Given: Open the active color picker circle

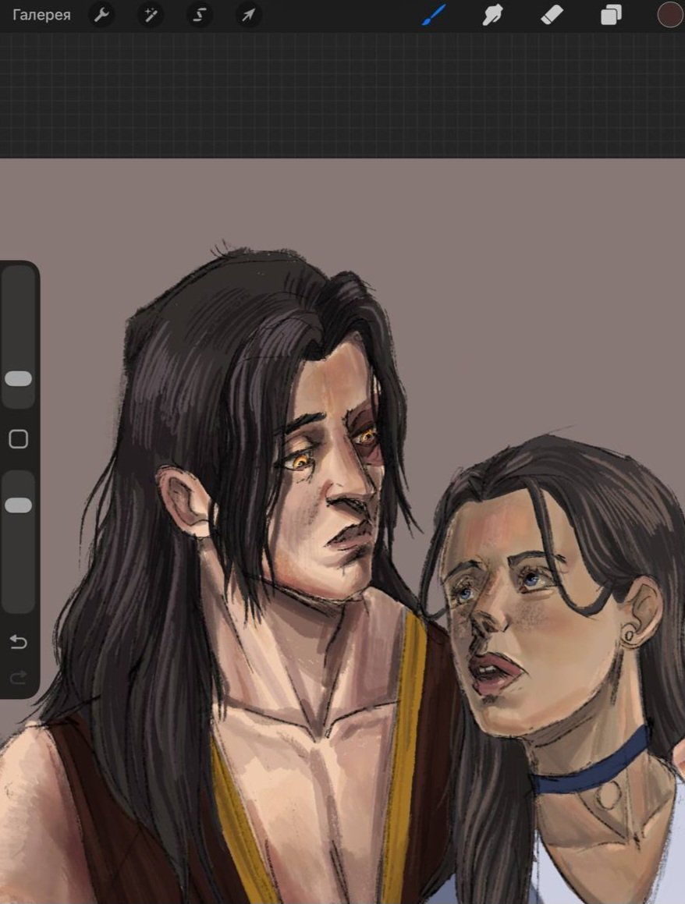Looking at the screenshot, I should tap(670, 15).
